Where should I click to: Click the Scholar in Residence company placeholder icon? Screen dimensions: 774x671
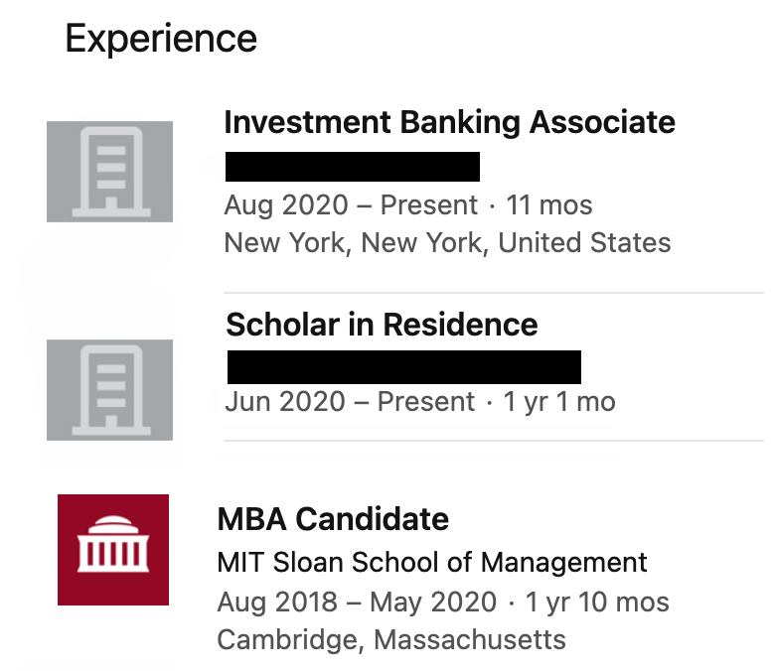[109, 390]
